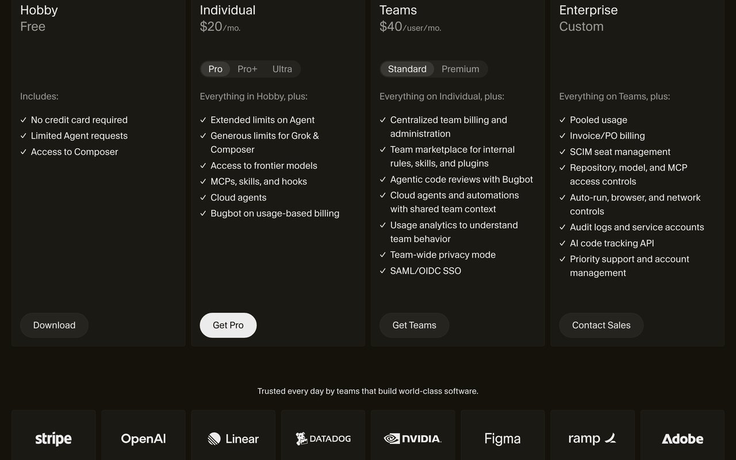The width and height of the screenshot is (736, 460).
Task: Select the Adobe logo tile
Action: click(x=683, y=435)
